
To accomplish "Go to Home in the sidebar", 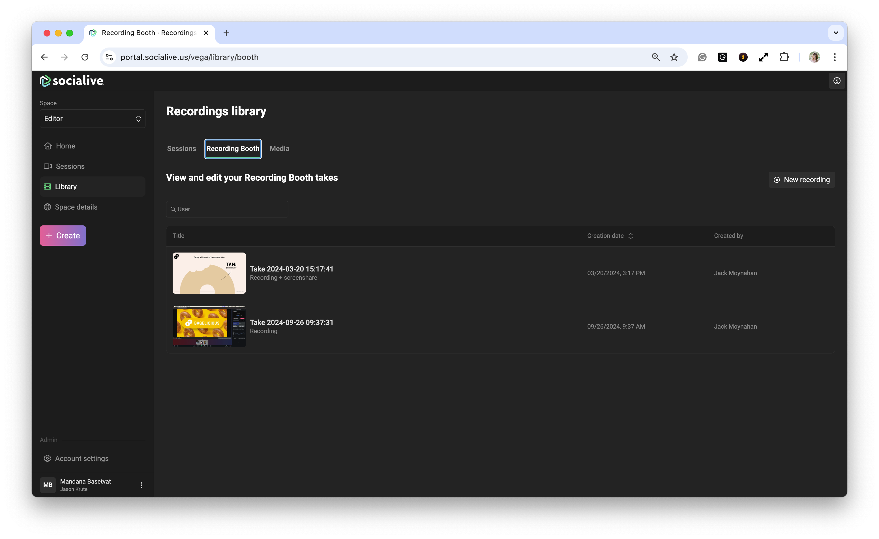I will 65,146.
